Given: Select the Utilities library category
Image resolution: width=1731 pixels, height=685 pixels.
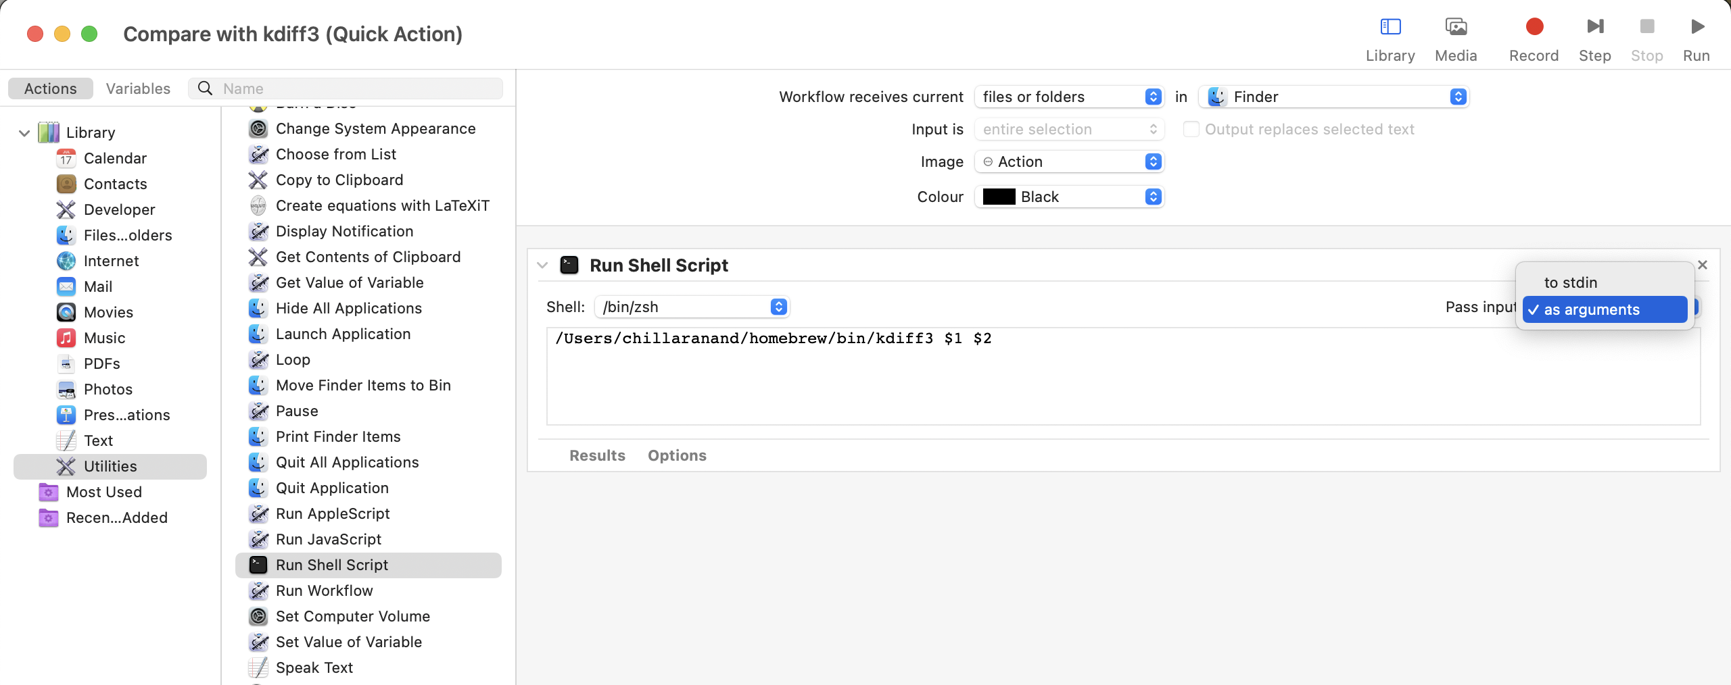Looking at the screenshot, I should 110,466.
